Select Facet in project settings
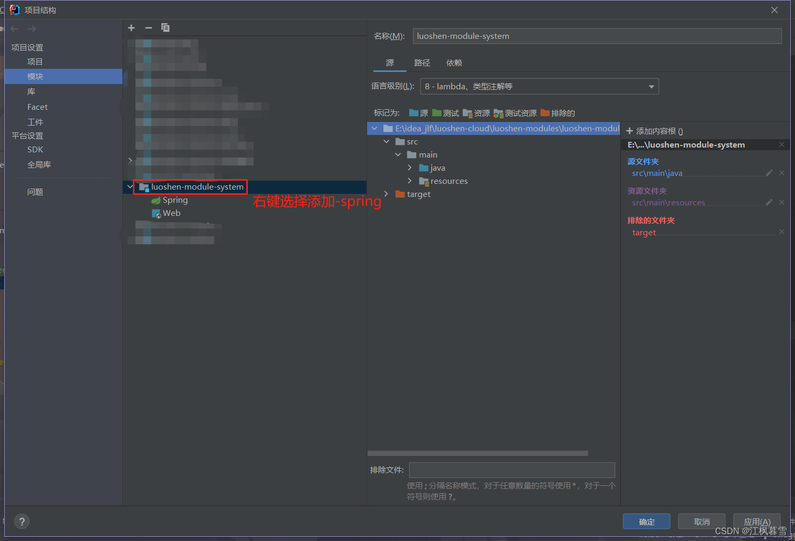Image resolution: width=795 pixels, height=541 pixels. [x=37, y=107]
